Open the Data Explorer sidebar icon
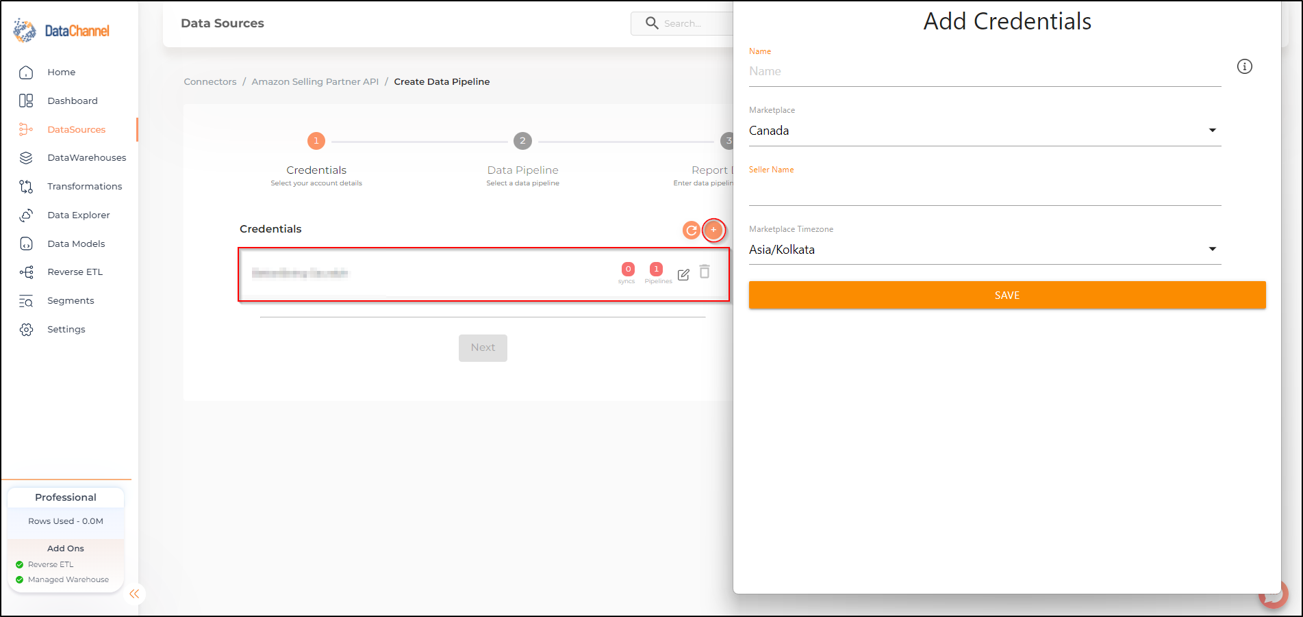1303x617 pixels. pos(26,215)
